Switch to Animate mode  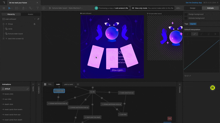pyautogui.click(x=210, y=8)
